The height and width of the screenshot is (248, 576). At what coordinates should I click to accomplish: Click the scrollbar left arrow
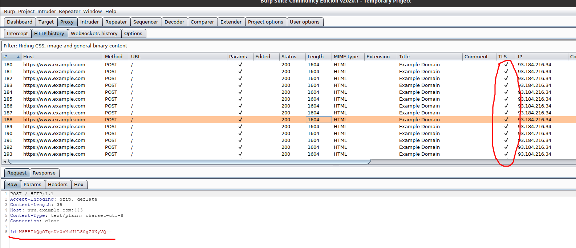pyautogui.click(x=5, y=161)
